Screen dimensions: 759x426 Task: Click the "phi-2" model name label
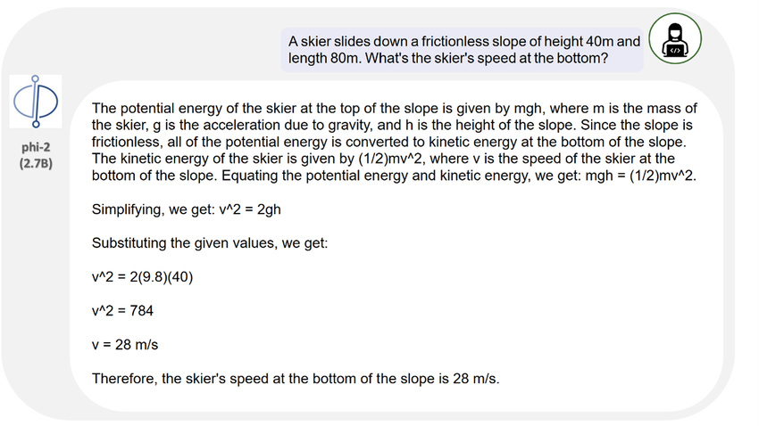click(35, 146)
